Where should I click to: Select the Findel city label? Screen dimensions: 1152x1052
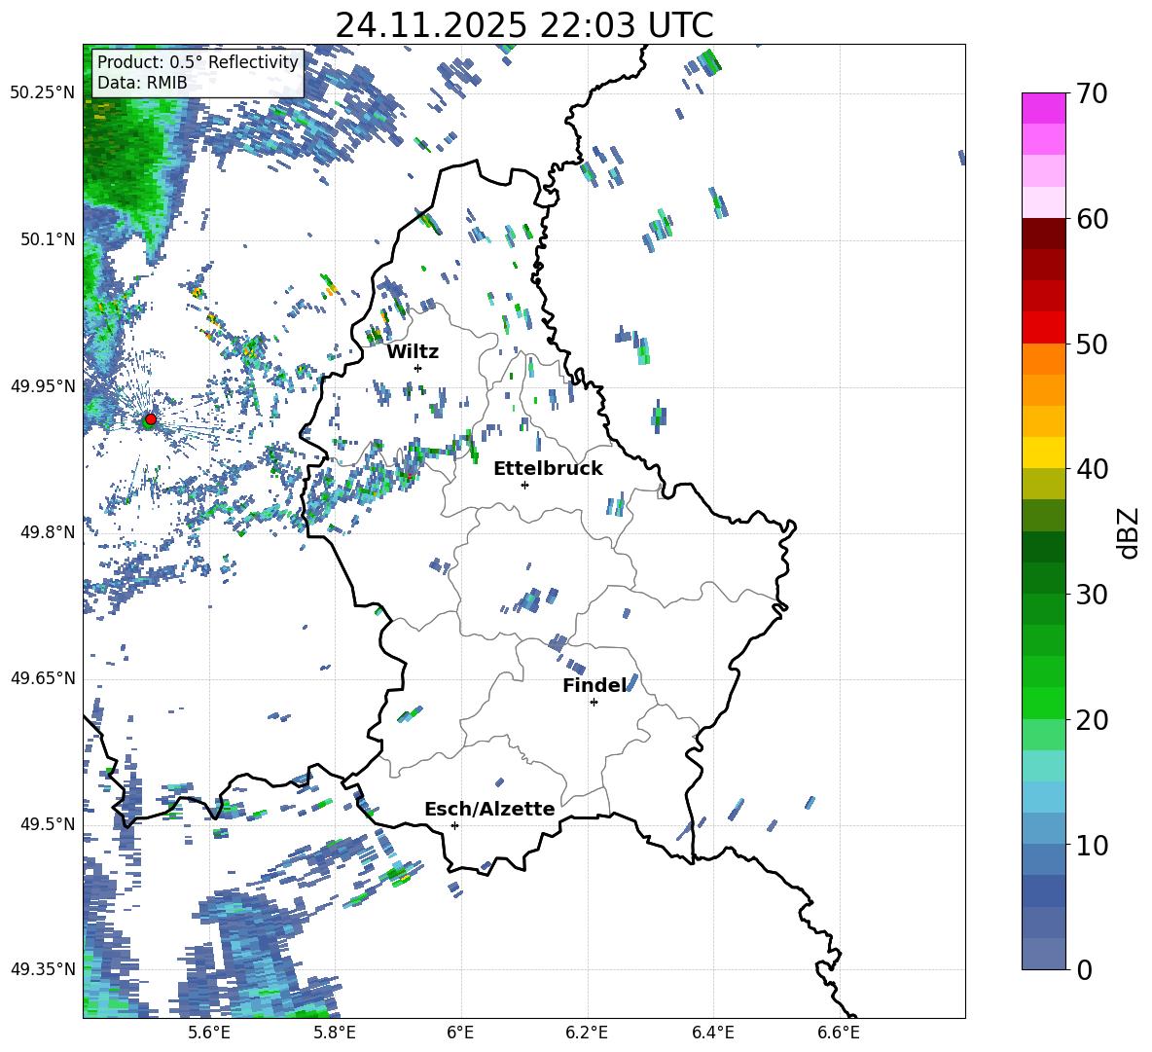pyautogui.click(x=594, y=686)
